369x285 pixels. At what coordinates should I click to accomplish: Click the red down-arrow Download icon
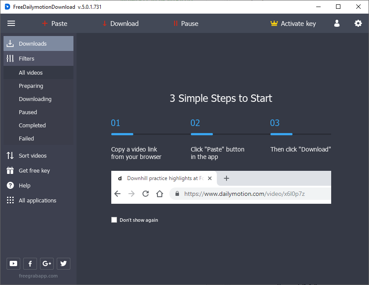coord(105,24)
